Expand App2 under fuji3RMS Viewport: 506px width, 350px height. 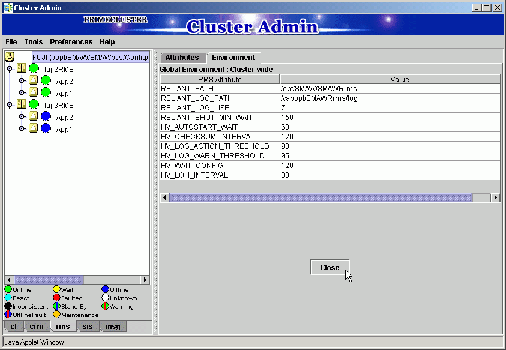(x=22, y=116)
